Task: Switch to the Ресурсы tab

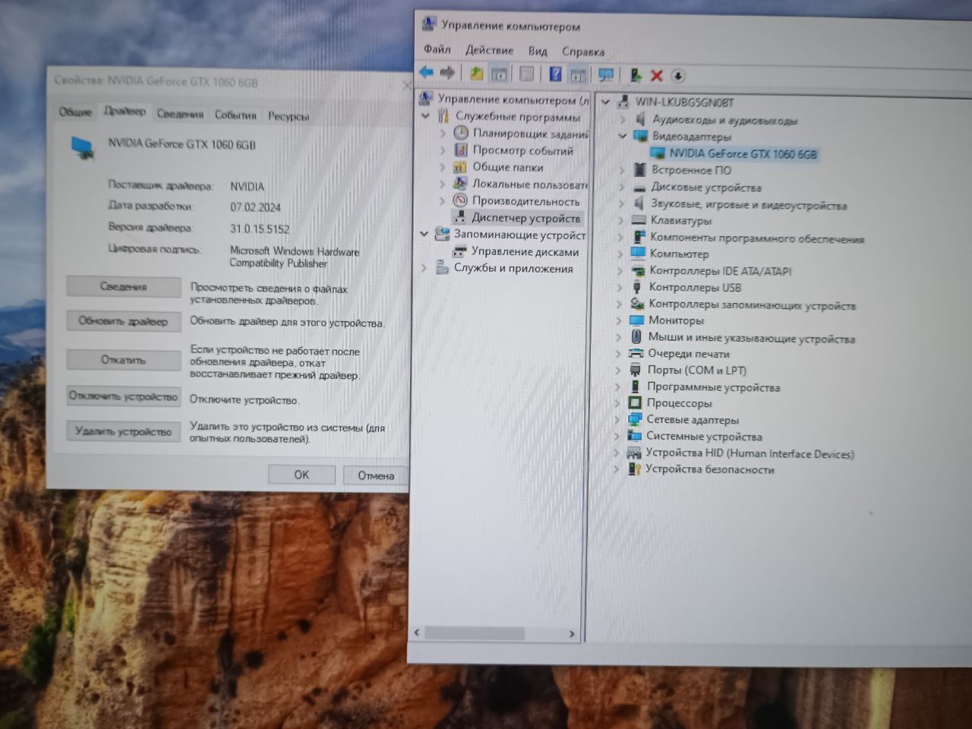Action: pyautogui.click(x=289, y=116)
